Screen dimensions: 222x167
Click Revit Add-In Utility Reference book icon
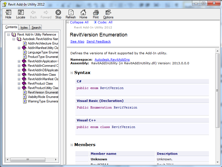[x=14, y=35]
